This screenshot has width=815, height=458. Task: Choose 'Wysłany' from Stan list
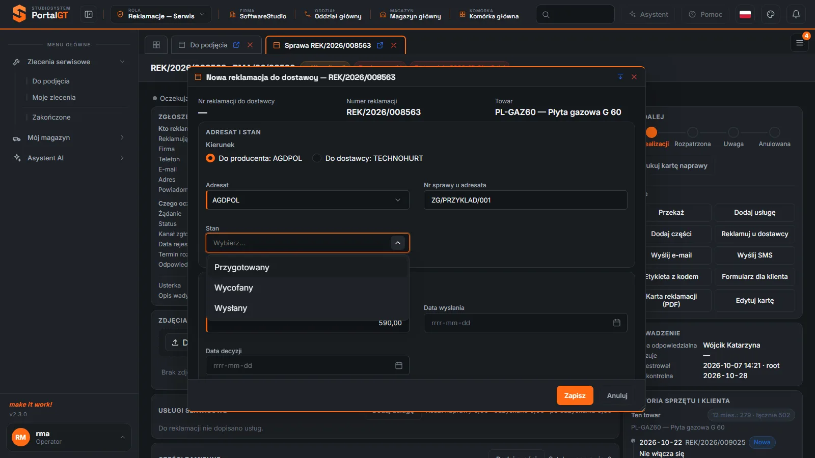click(x=308, y=308)
